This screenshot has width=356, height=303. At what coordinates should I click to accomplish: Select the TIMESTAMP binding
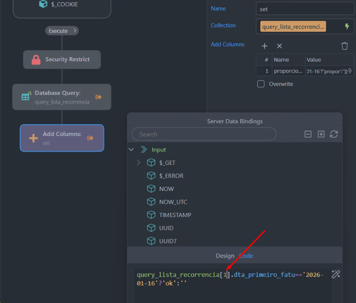coord(175,215)
